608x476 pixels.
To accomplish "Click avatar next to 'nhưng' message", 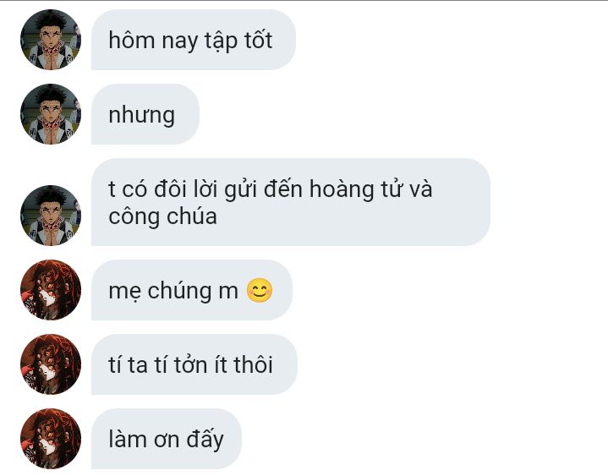I will [51, 114].
